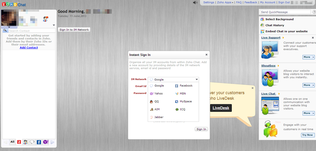The image size is (316, 151).
Task: Open the LiveDesk button
Action: click(221, 108)
